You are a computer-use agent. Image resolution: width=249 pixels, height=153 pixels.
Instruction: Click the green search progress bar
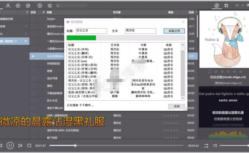(x=81, y=38)
